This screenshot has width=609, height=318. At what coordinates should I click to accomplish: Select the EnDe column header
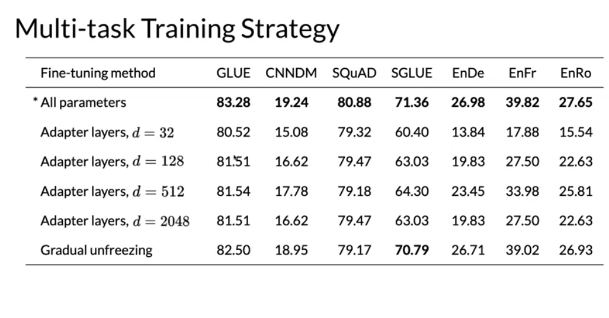coord(468,73)
